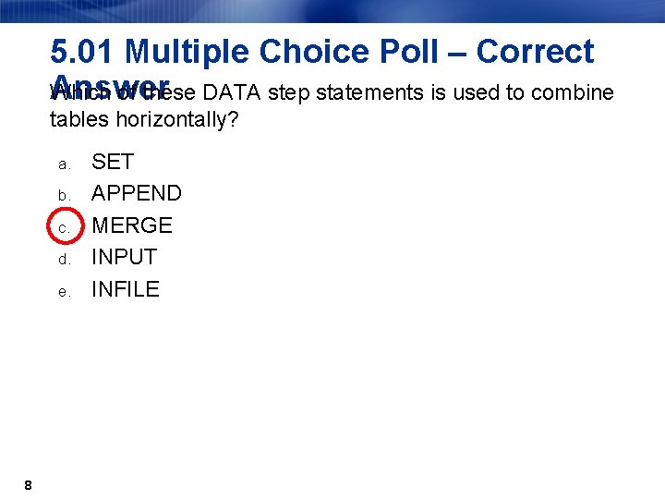
Task: Click the question text mentioning DATA step
Action: pyautogui.click(x=332, y=105)
